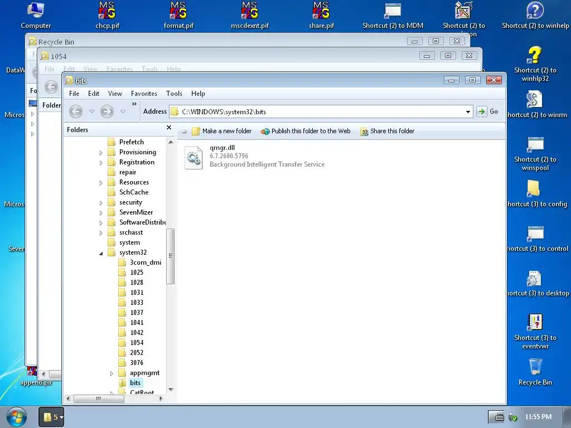The height and width of the screenshot is (428, 571).
Task: Select the bits folder in tree
Action: point(135,383)
